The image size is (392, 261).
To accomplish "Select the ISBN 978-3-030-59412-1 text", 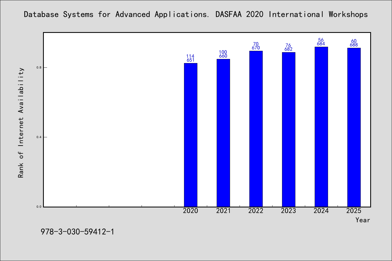I will [x=77, y=232].
